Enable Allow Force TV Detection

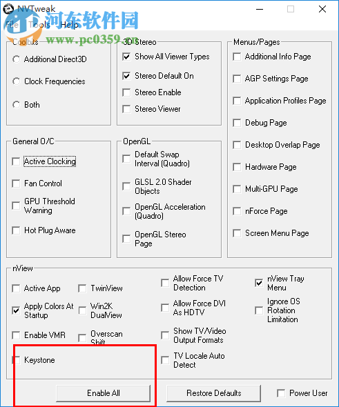point(165,283)
